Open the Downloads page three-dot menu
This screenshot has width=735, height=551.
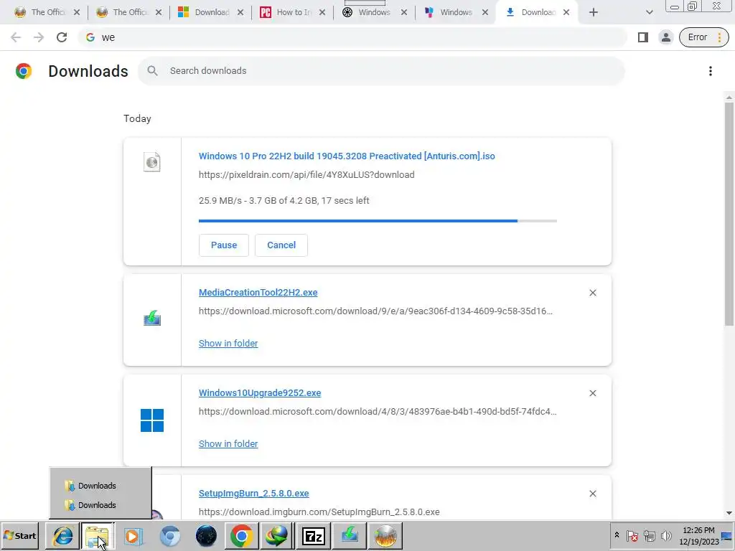coord(710,71)
